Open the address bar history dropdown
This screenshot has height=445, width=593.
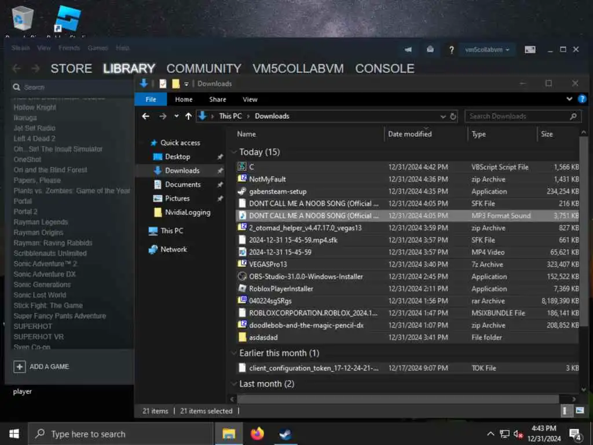tap(443, 116)
